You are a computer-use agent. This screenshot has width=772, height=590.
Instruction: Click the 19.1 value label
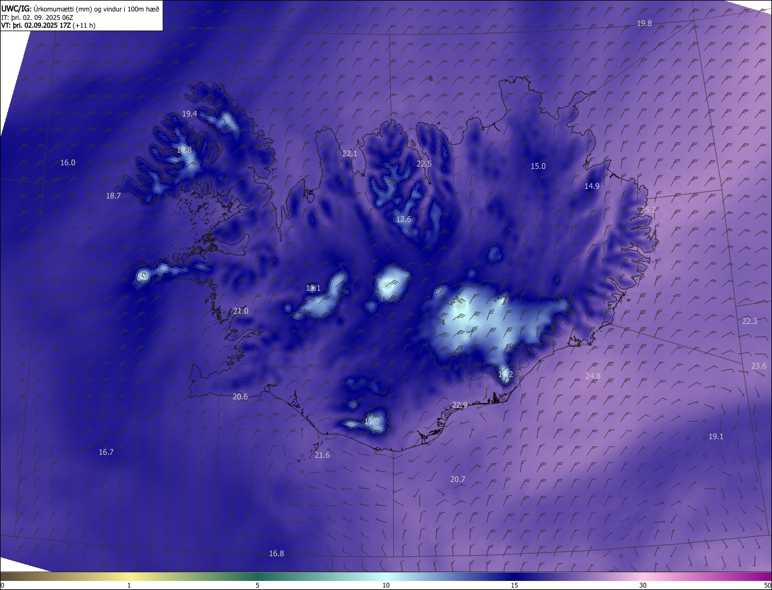(716, 436)
